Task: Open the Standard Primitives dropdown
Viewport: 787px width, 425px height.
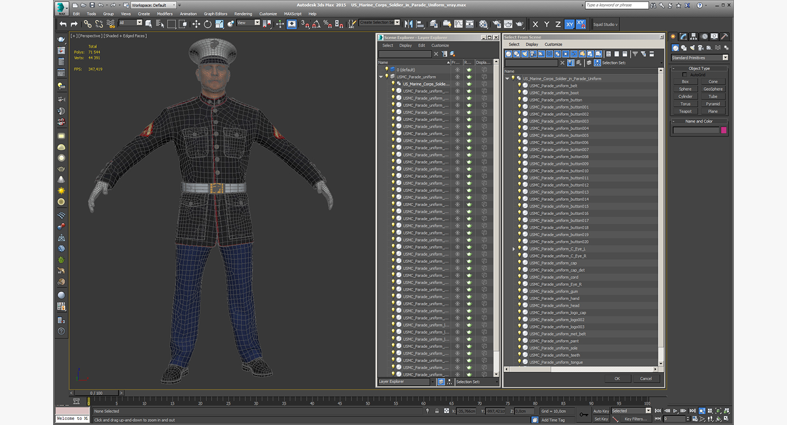Action: [699, 57]
